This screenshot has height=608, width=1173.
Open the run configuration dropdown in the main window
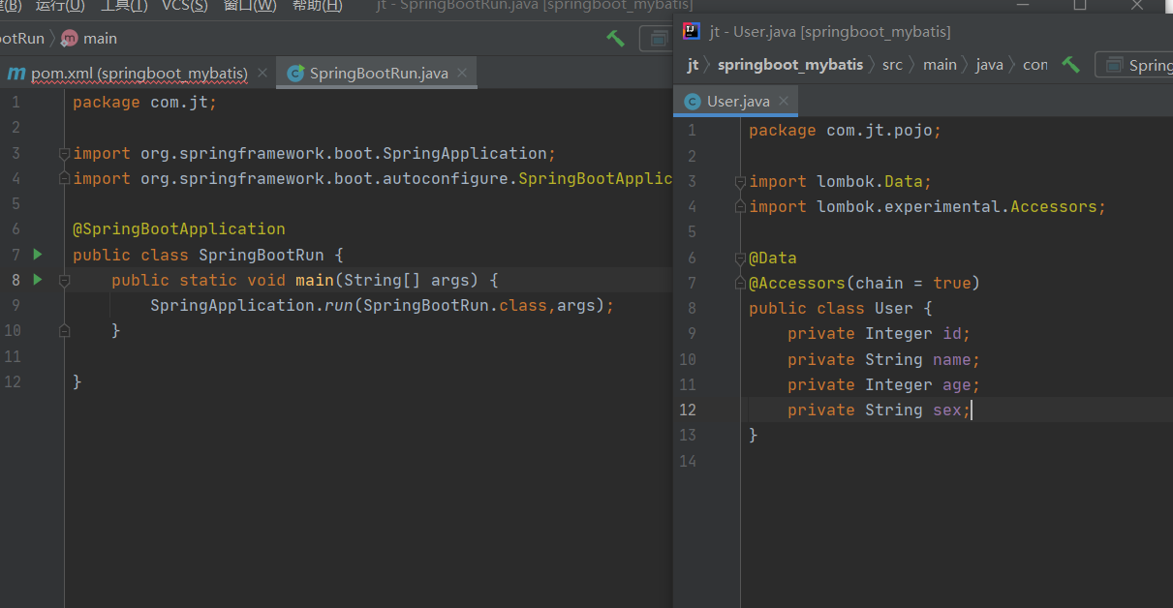coord(656,39)
